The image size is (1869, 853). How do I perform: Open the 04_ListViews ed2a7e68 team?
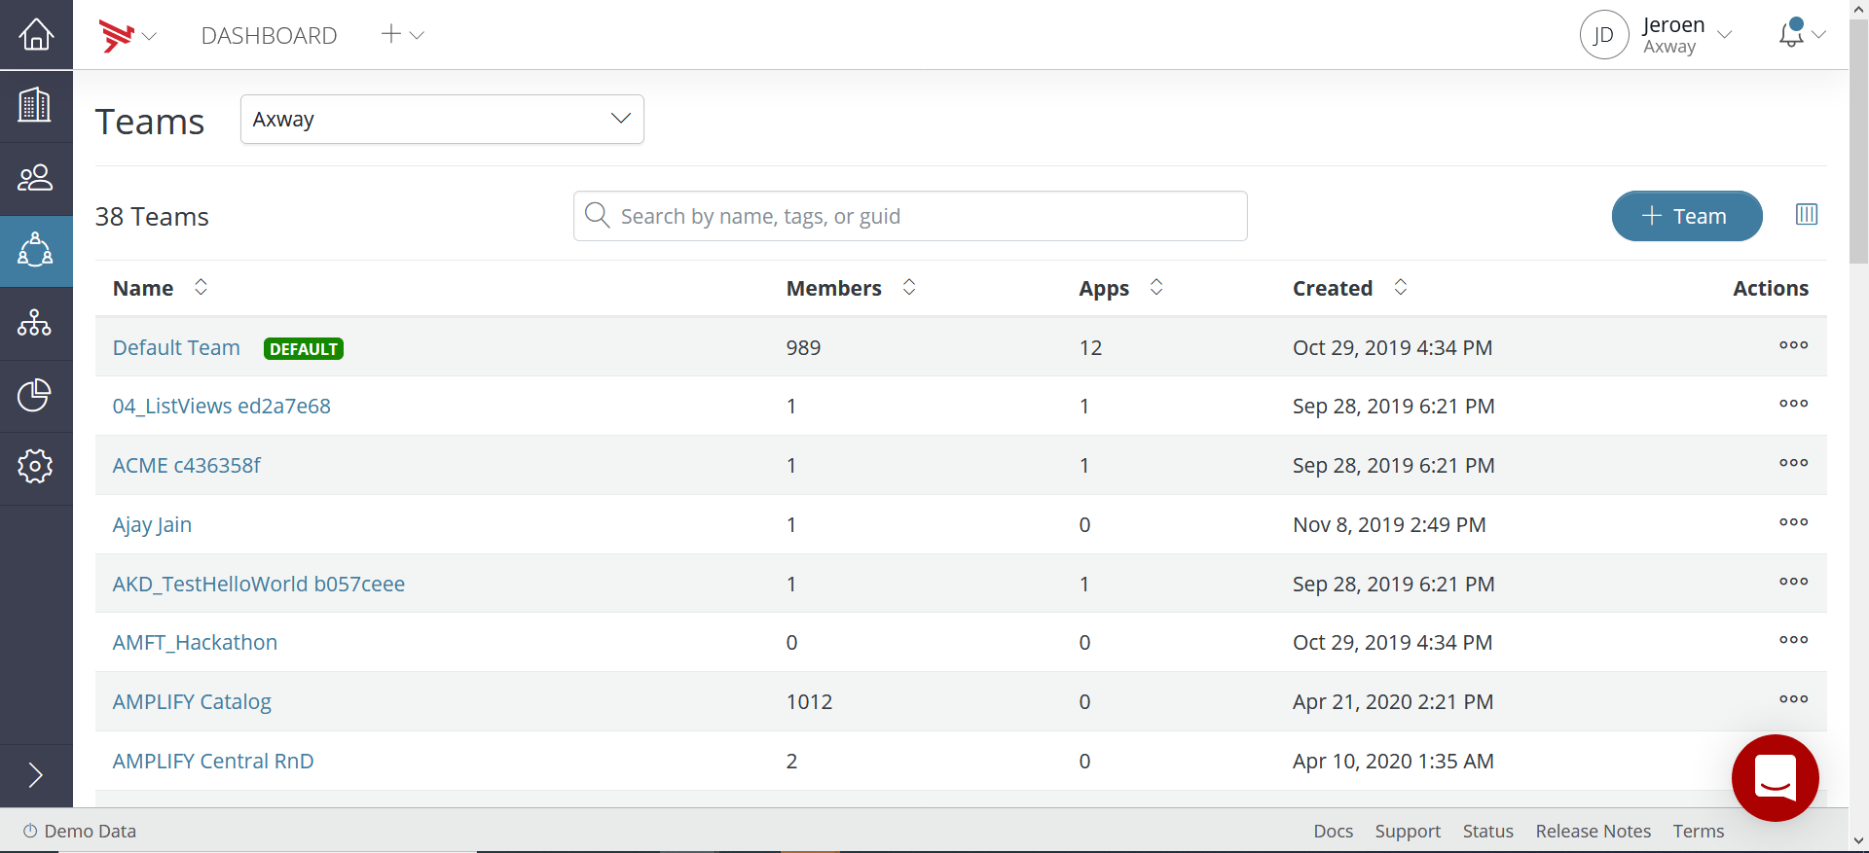pos(222,407)
